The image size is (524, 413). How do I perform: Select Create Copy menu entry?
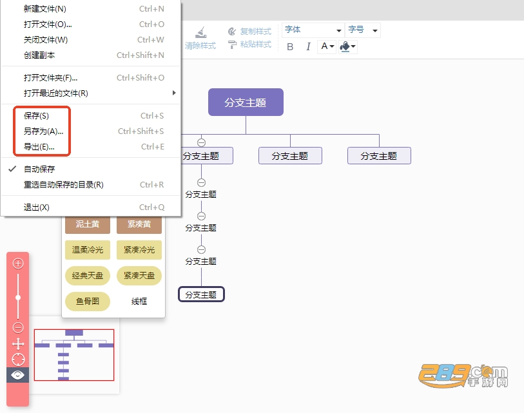91,55
